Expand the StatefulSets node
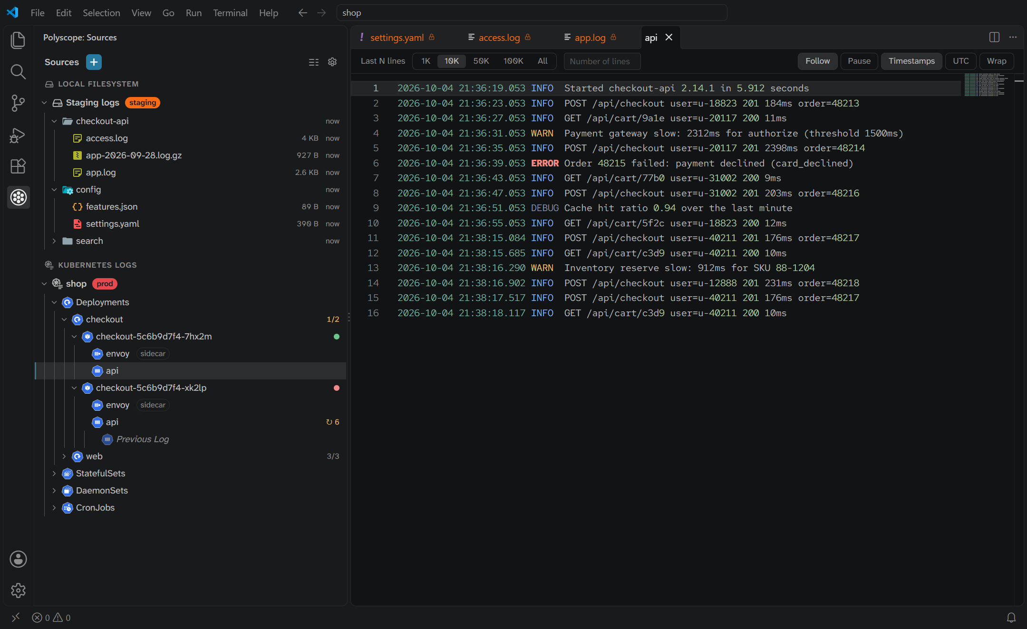 (x=54, y=474)
